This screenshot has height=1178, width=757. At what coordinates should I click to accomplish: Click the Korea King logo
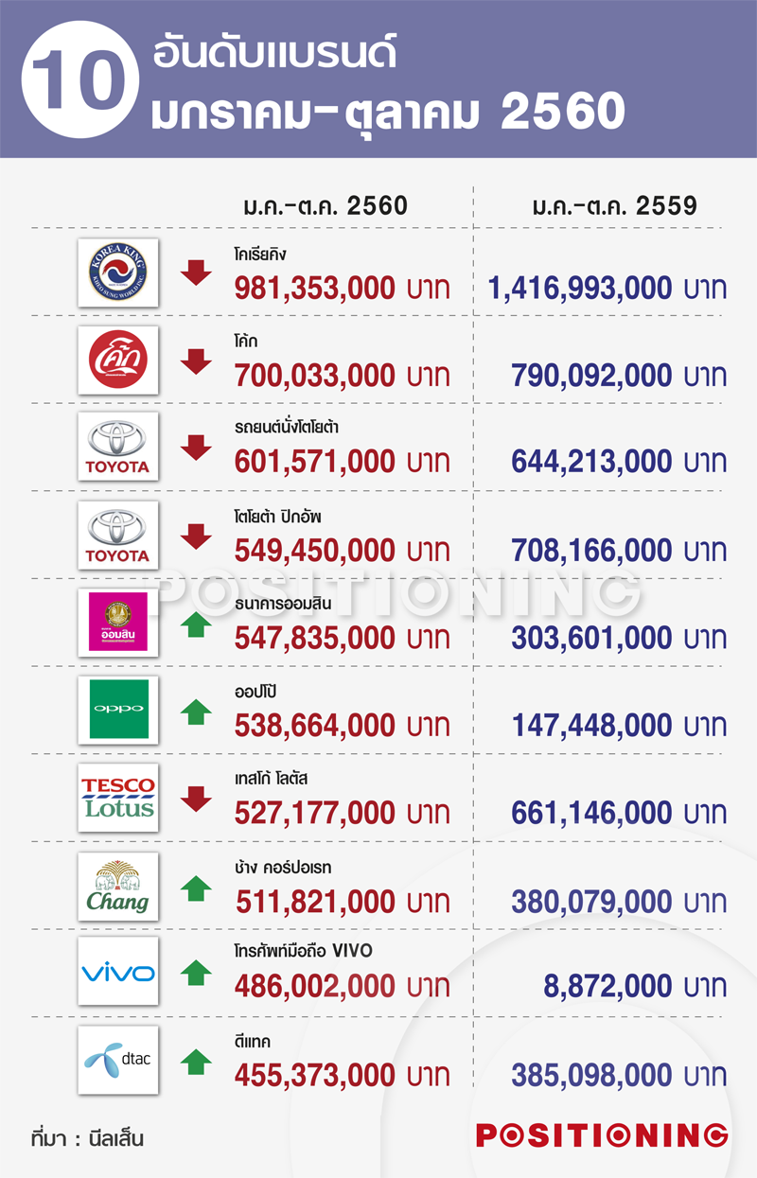(x=118, y=273)
